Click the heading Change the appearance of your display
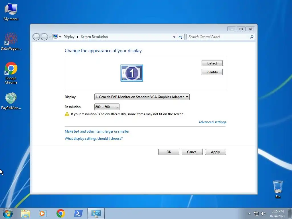 pos(103,51)
